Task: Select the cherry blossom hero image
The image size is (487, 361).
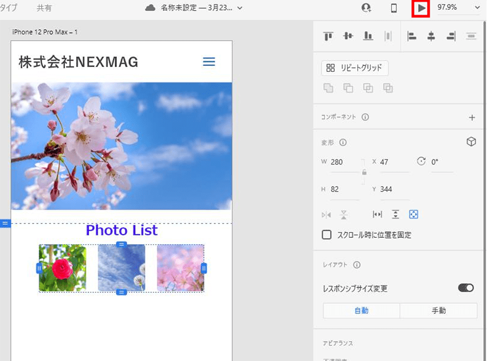Action: [121, 146]
